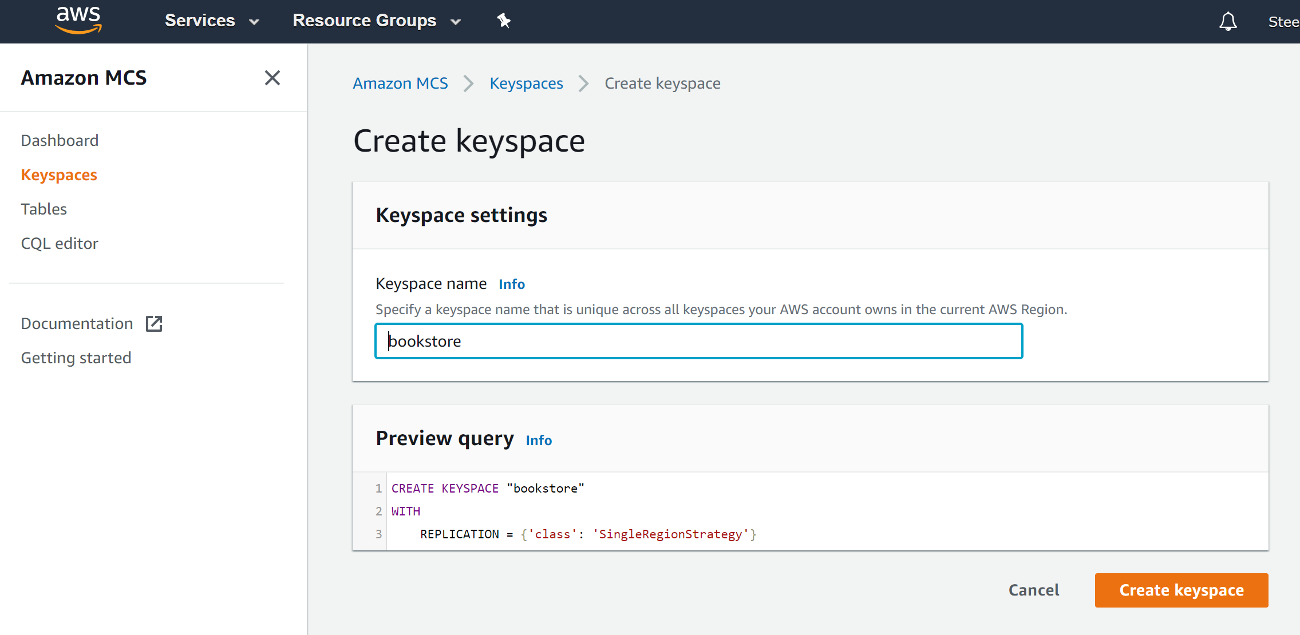Open the CQL editor page

coord(60,243)
